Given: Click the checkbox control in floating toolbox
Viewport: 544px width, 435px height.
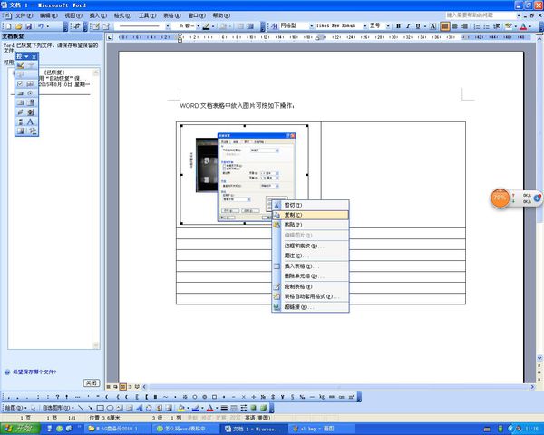Looking at the screenshot, I should pyautogui.click(x=21, y=84).
